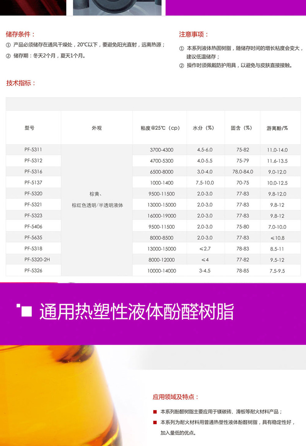Click circled number ① under 注意事项

(x=182, y=49)
